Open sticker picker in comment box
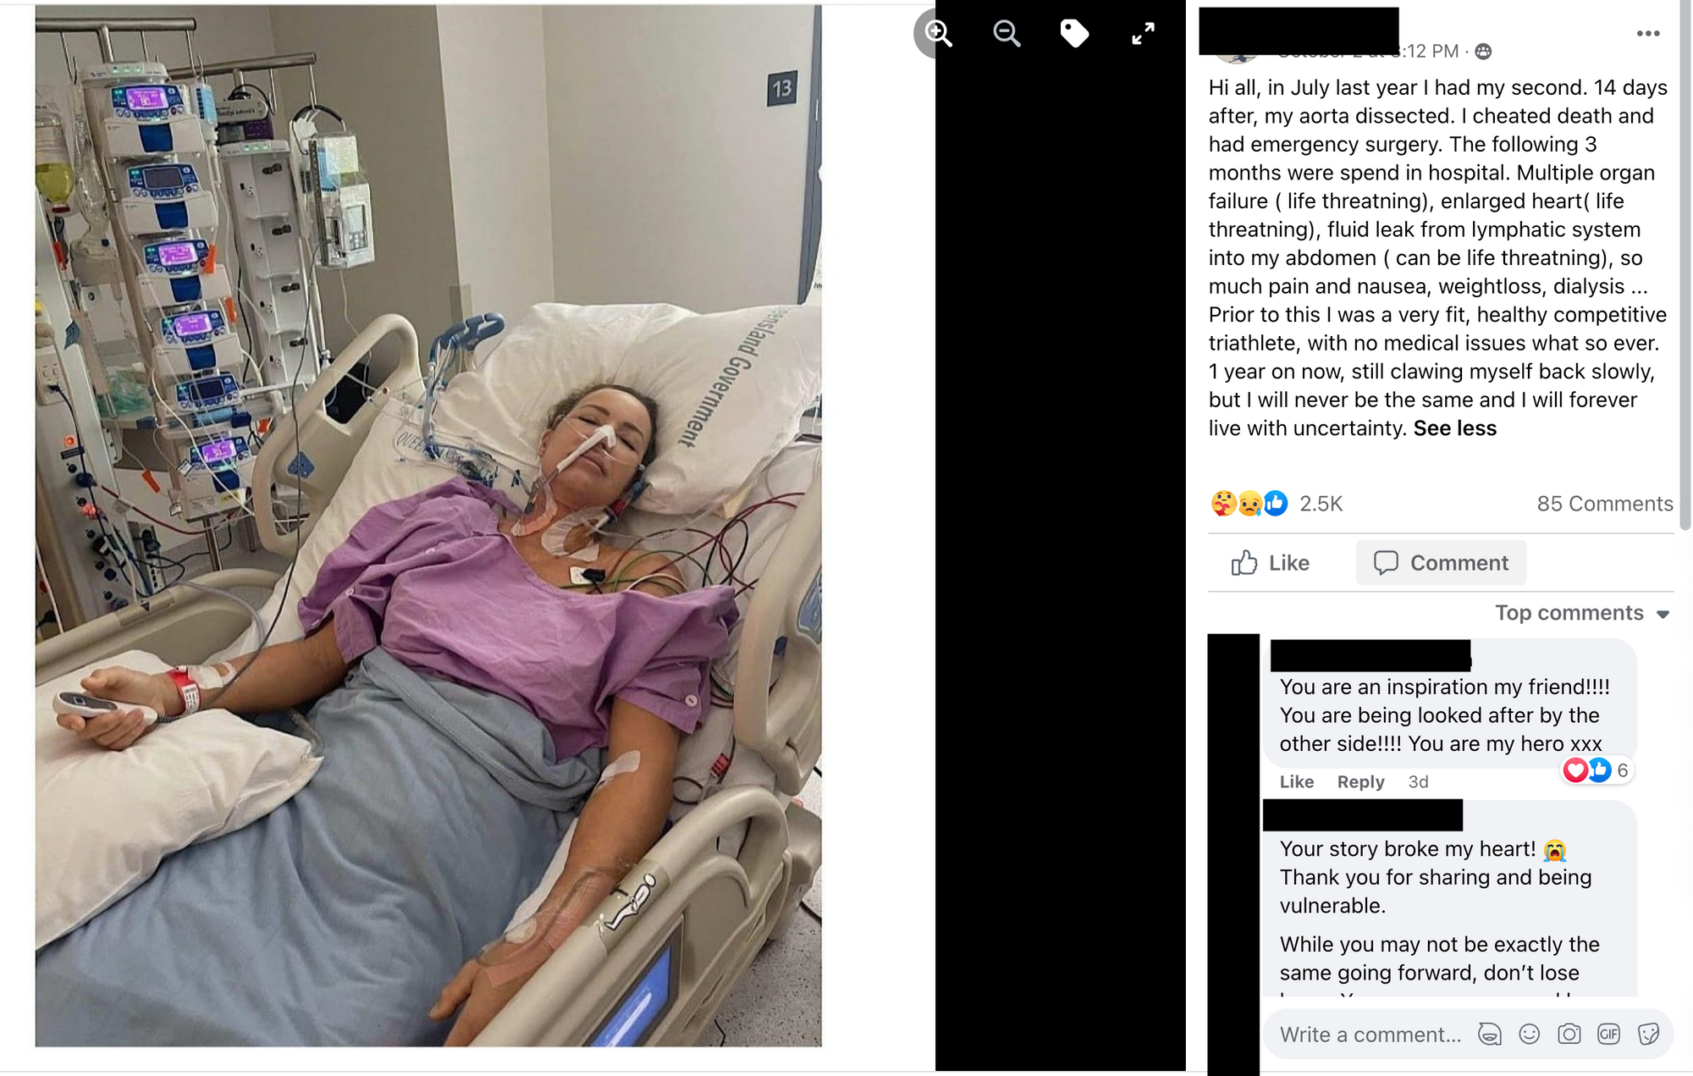Image resolution: width=1693 pixels, height=1076 pixels. (1648, 1034)
